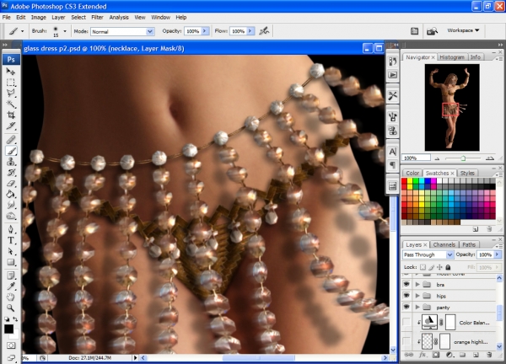Open the Brush preset picker arrow
The image size is (506, 364).
click(x=65, y=31)
